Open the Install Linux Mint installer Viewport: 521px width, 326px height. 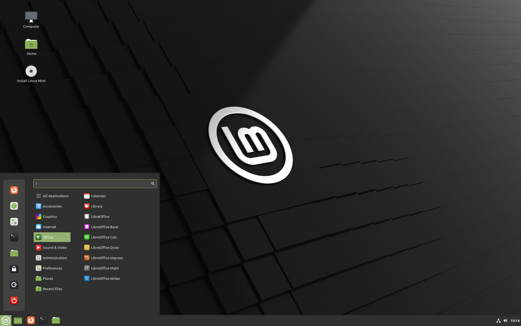tap(31, 71)
